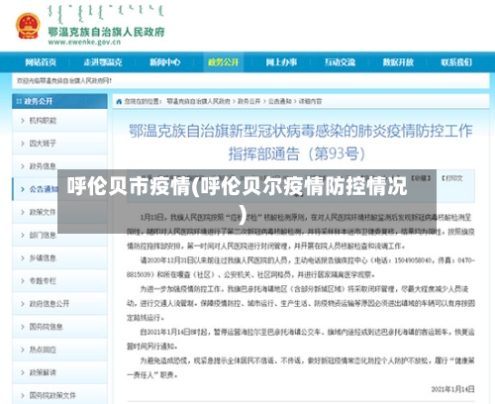Viewport: 495px width, 404px height.
Task: Expand the chevron beside 乡镇信息
Action: pyautogui.click(x=23, y=257)
